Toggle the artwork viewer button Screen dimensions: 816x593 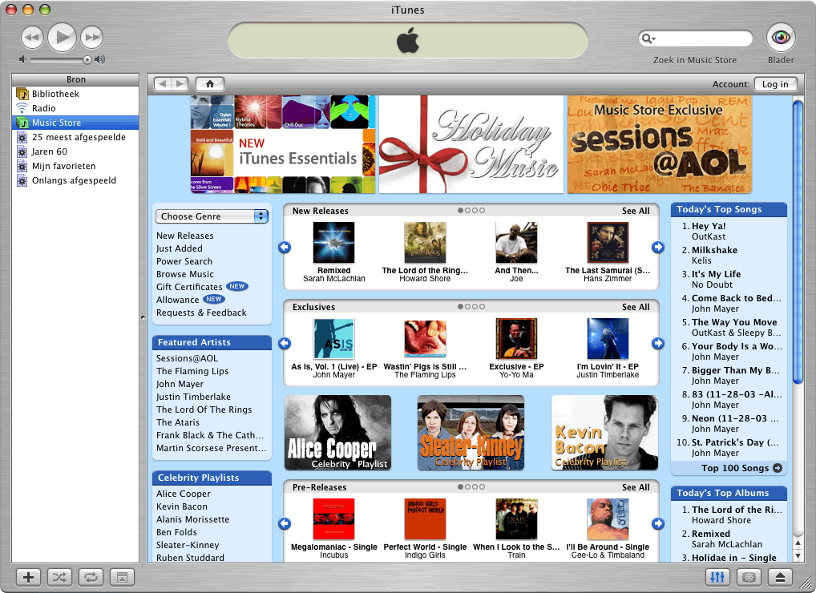[x=122, y=578]
